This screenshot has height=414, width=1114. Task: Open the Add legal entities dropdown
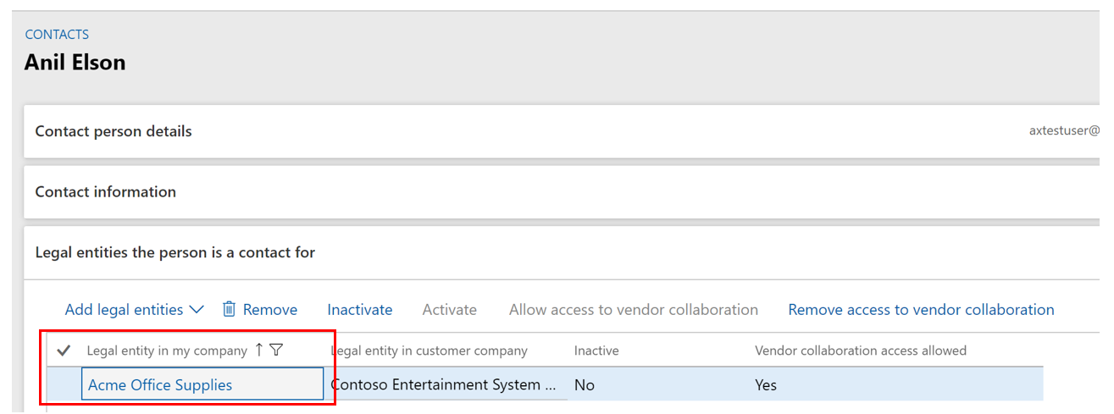coord(125,310)
